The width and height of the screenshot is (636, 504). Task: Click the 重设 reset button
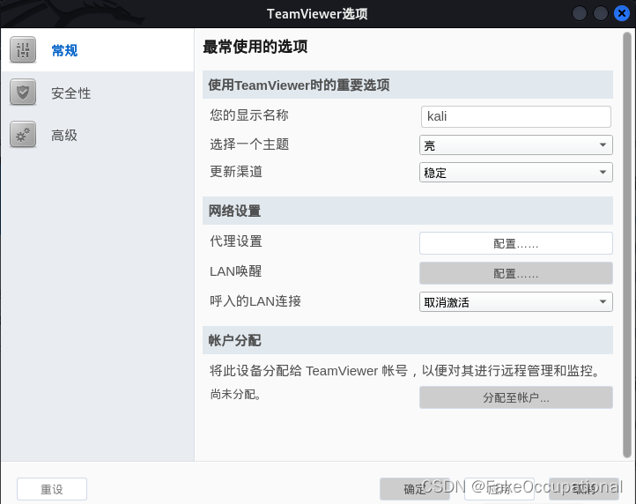click(x=52, y=489)
